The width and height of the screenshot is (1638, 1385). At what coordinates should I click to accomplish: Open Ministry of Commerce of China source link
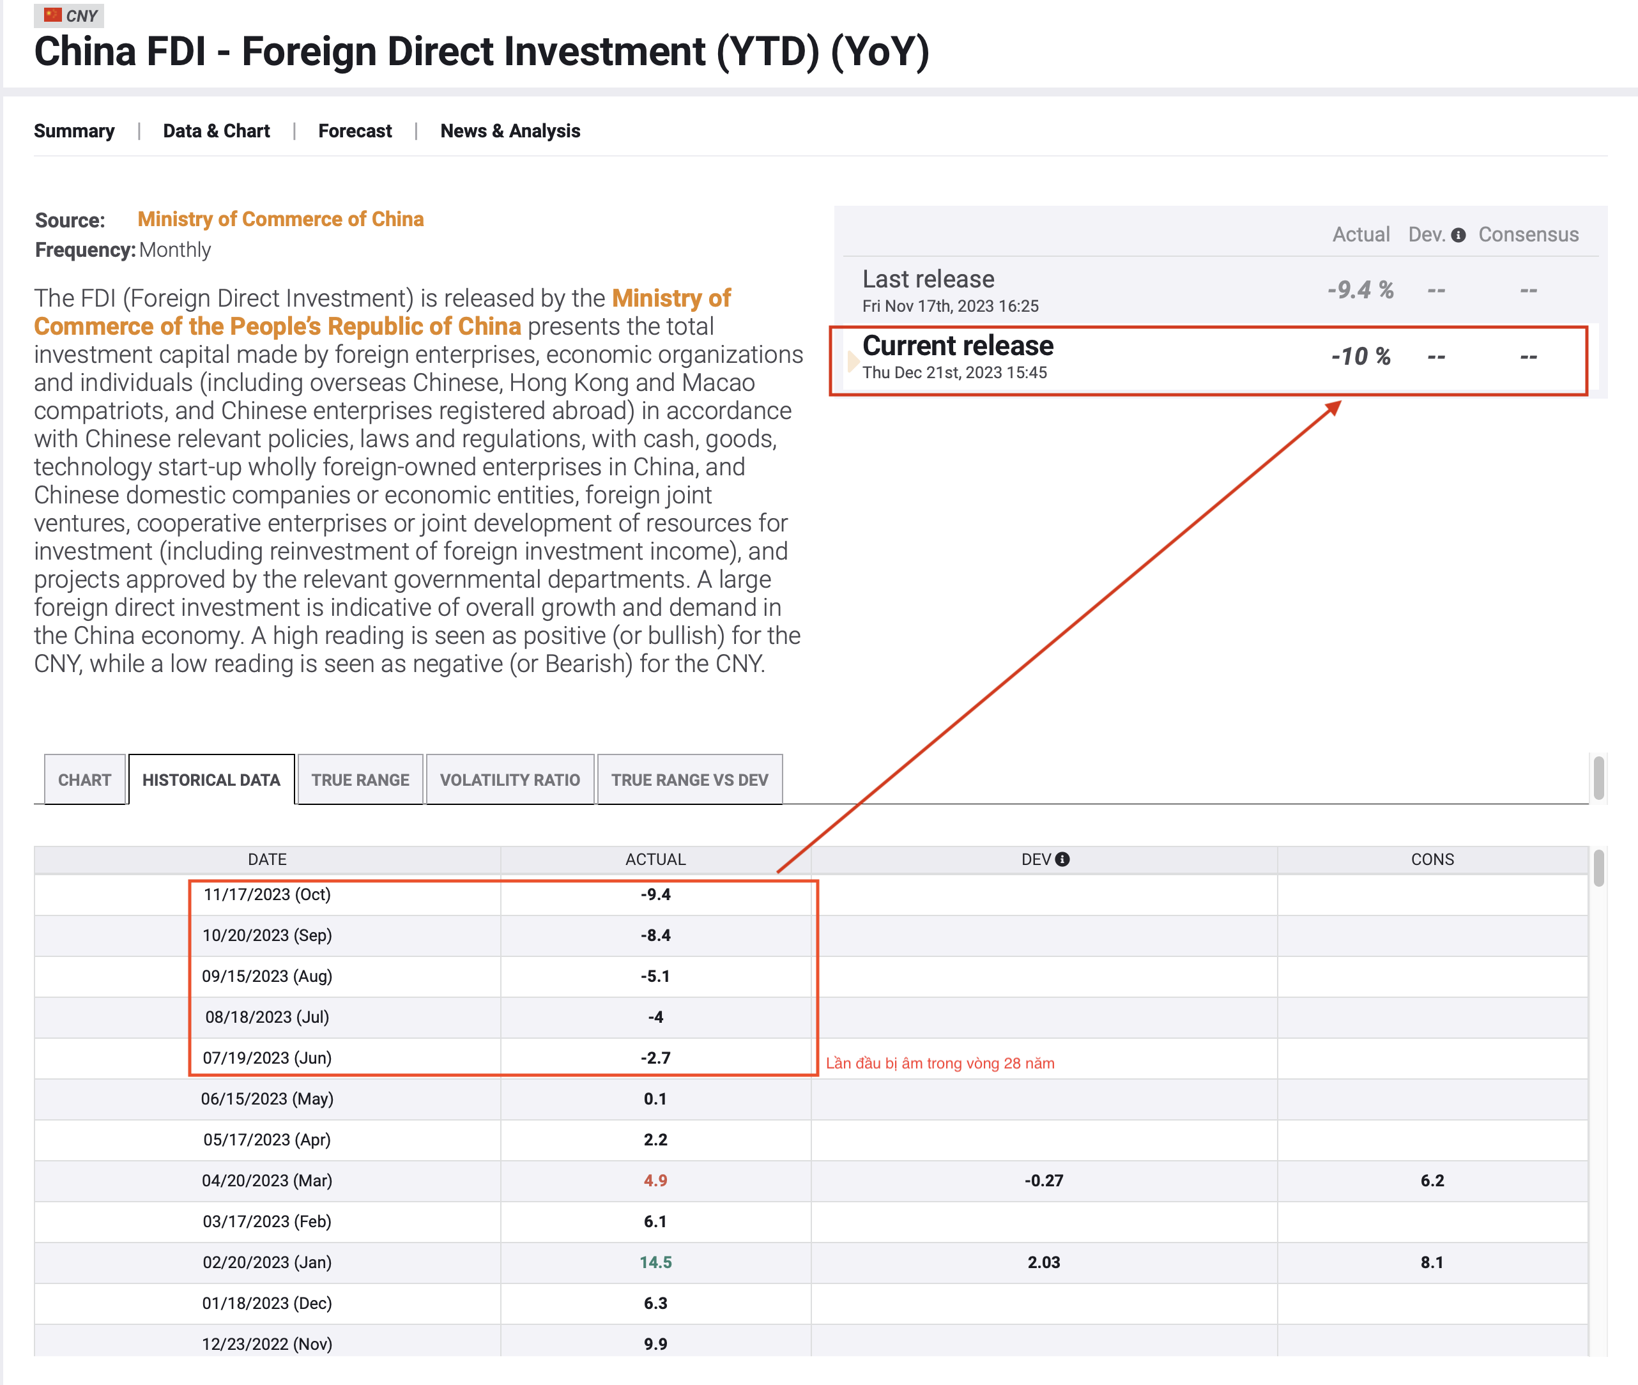[x=280, y=219]
